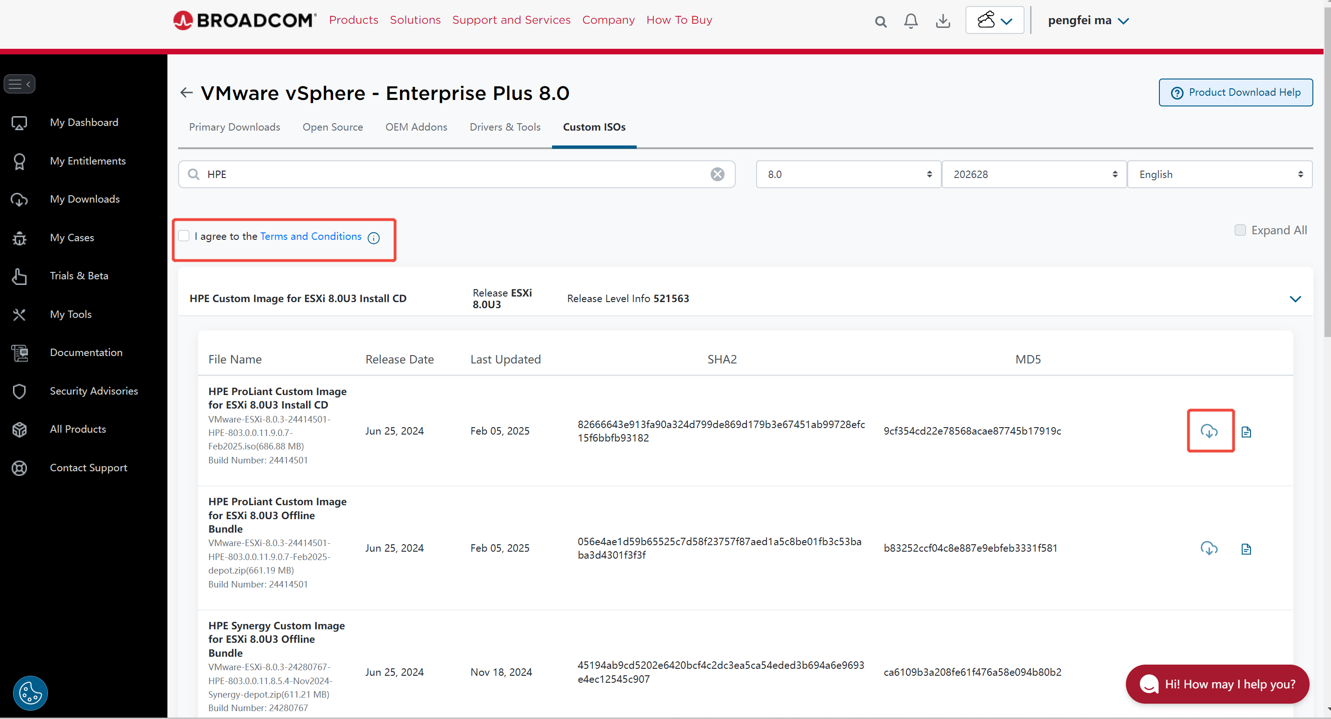
Task: Click the My Cases bug icon
Action: click(19, 238)
